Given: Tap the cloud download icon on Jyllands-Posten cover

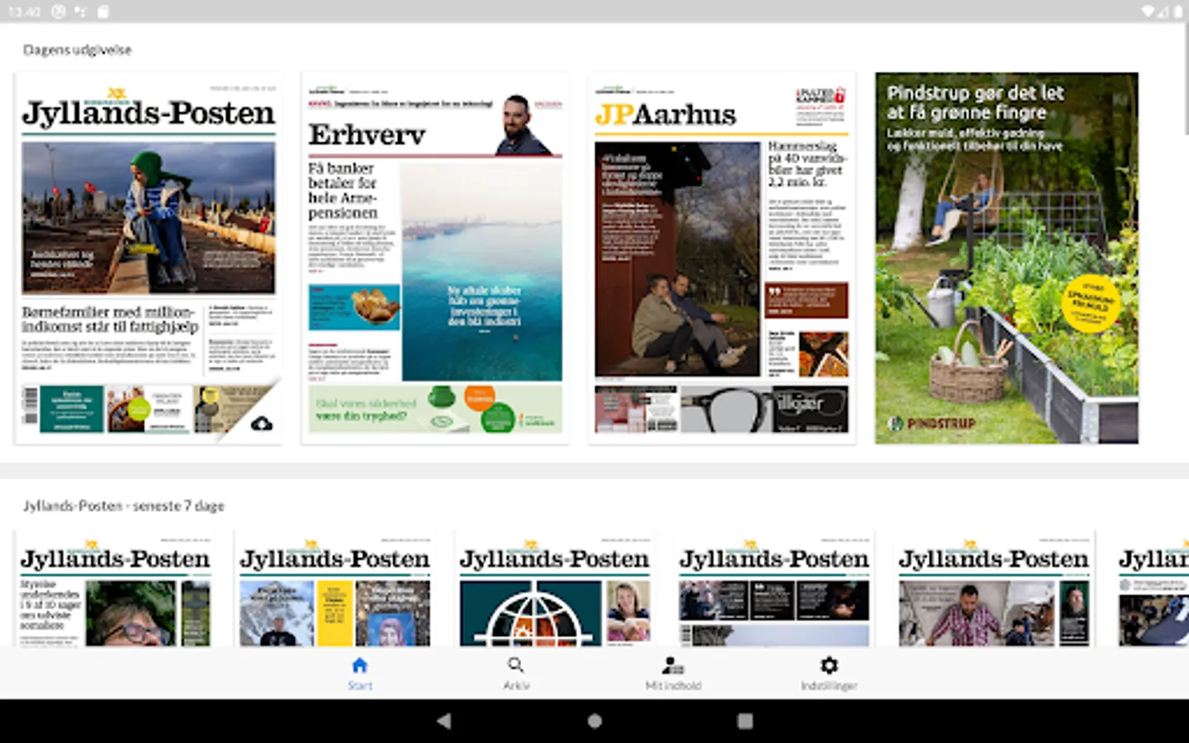Looking at the screenshot, I should (x=262, y=424).
